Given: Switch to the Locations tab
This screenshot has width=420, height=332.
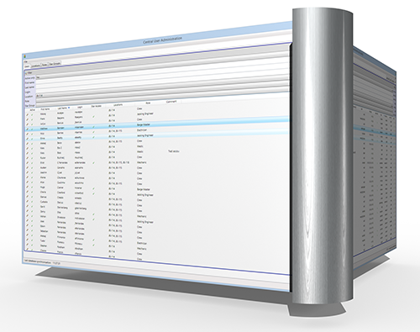Looking at the screenshot, I should pyautogui.click(x=35, y=66).
